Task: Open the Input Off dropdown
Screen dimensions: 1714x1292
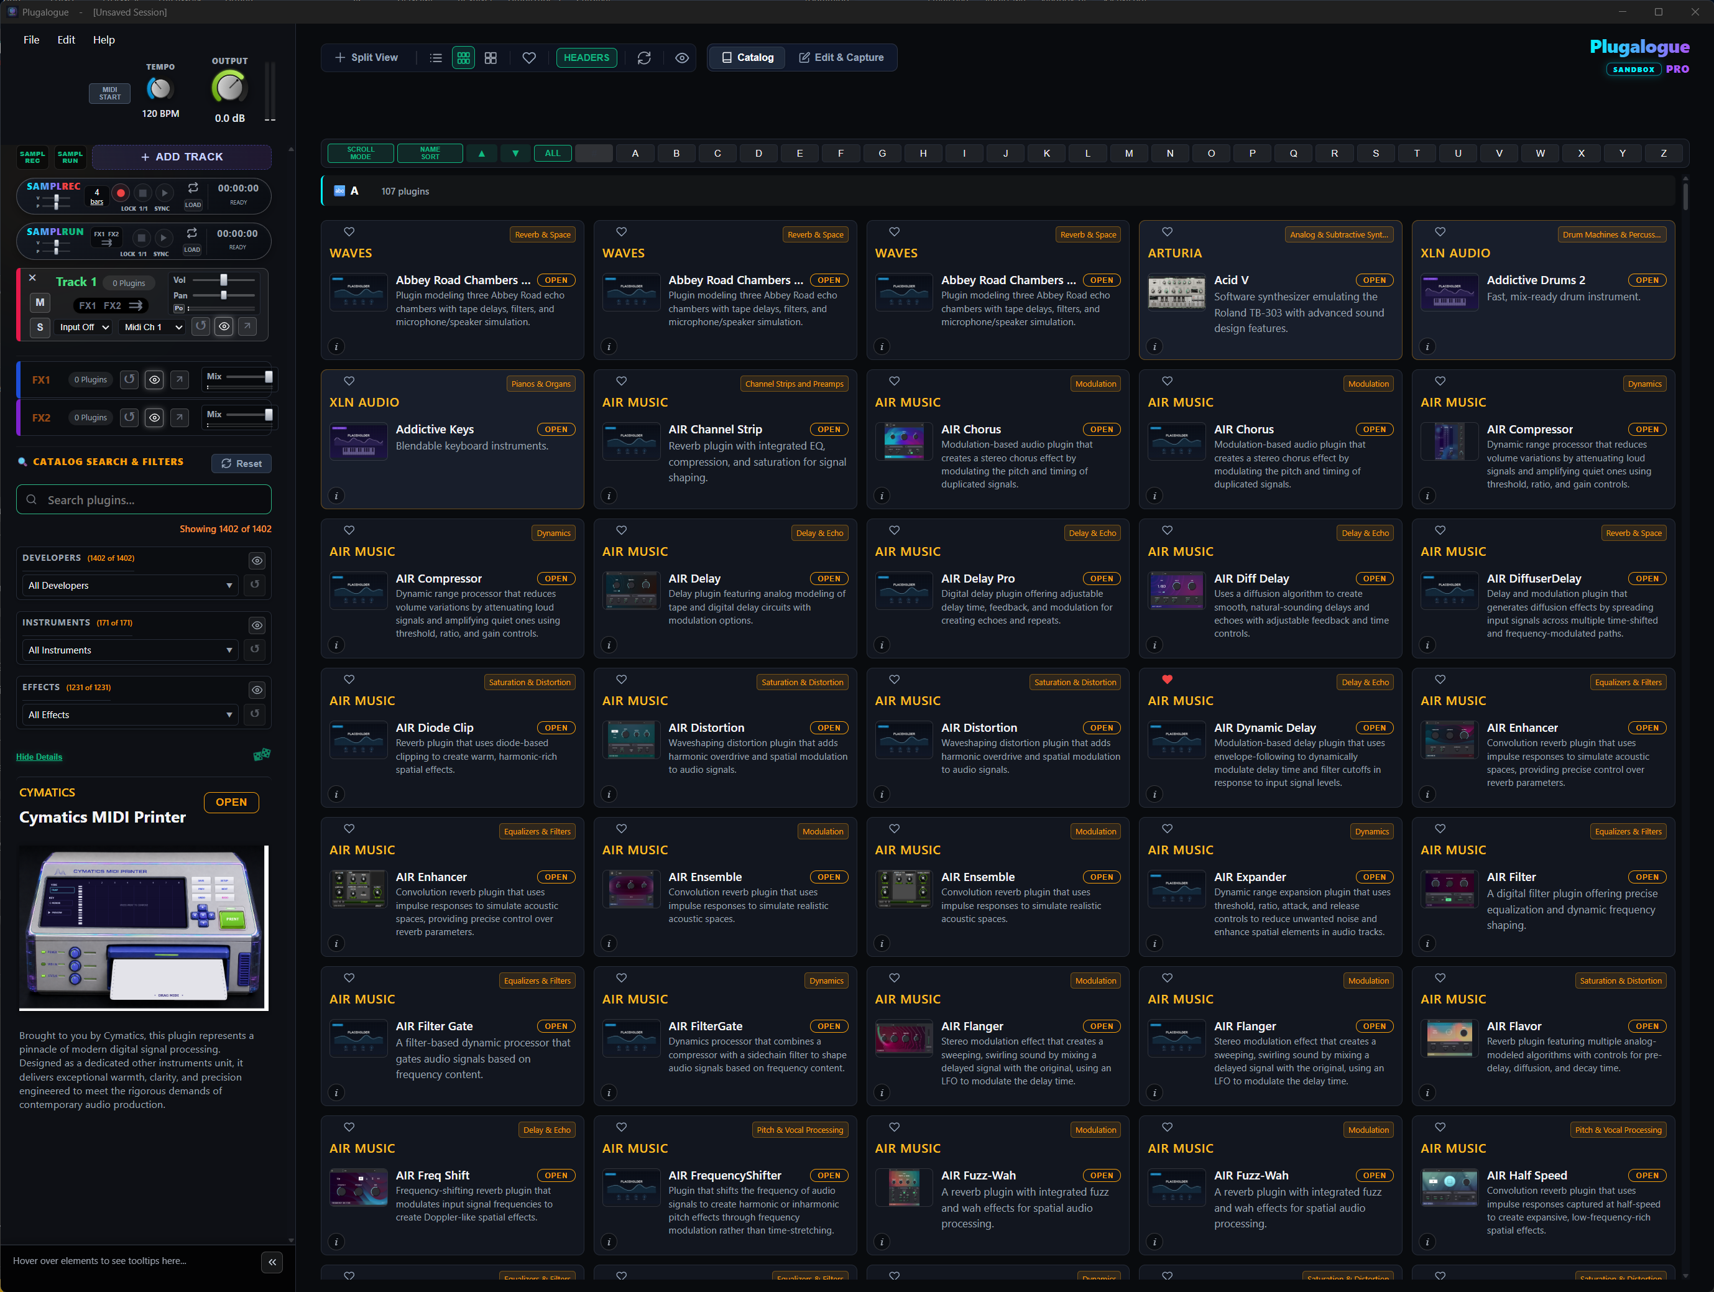Action: [85, 327]
